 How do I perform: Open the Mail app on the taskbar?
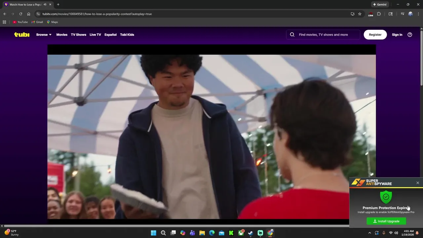click(x=221, y=233)
